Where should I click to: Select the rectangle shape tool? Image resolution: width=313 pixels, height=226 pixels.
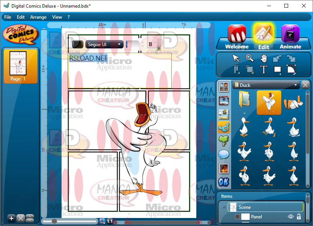pyautogui.click(x=277, y=70)
